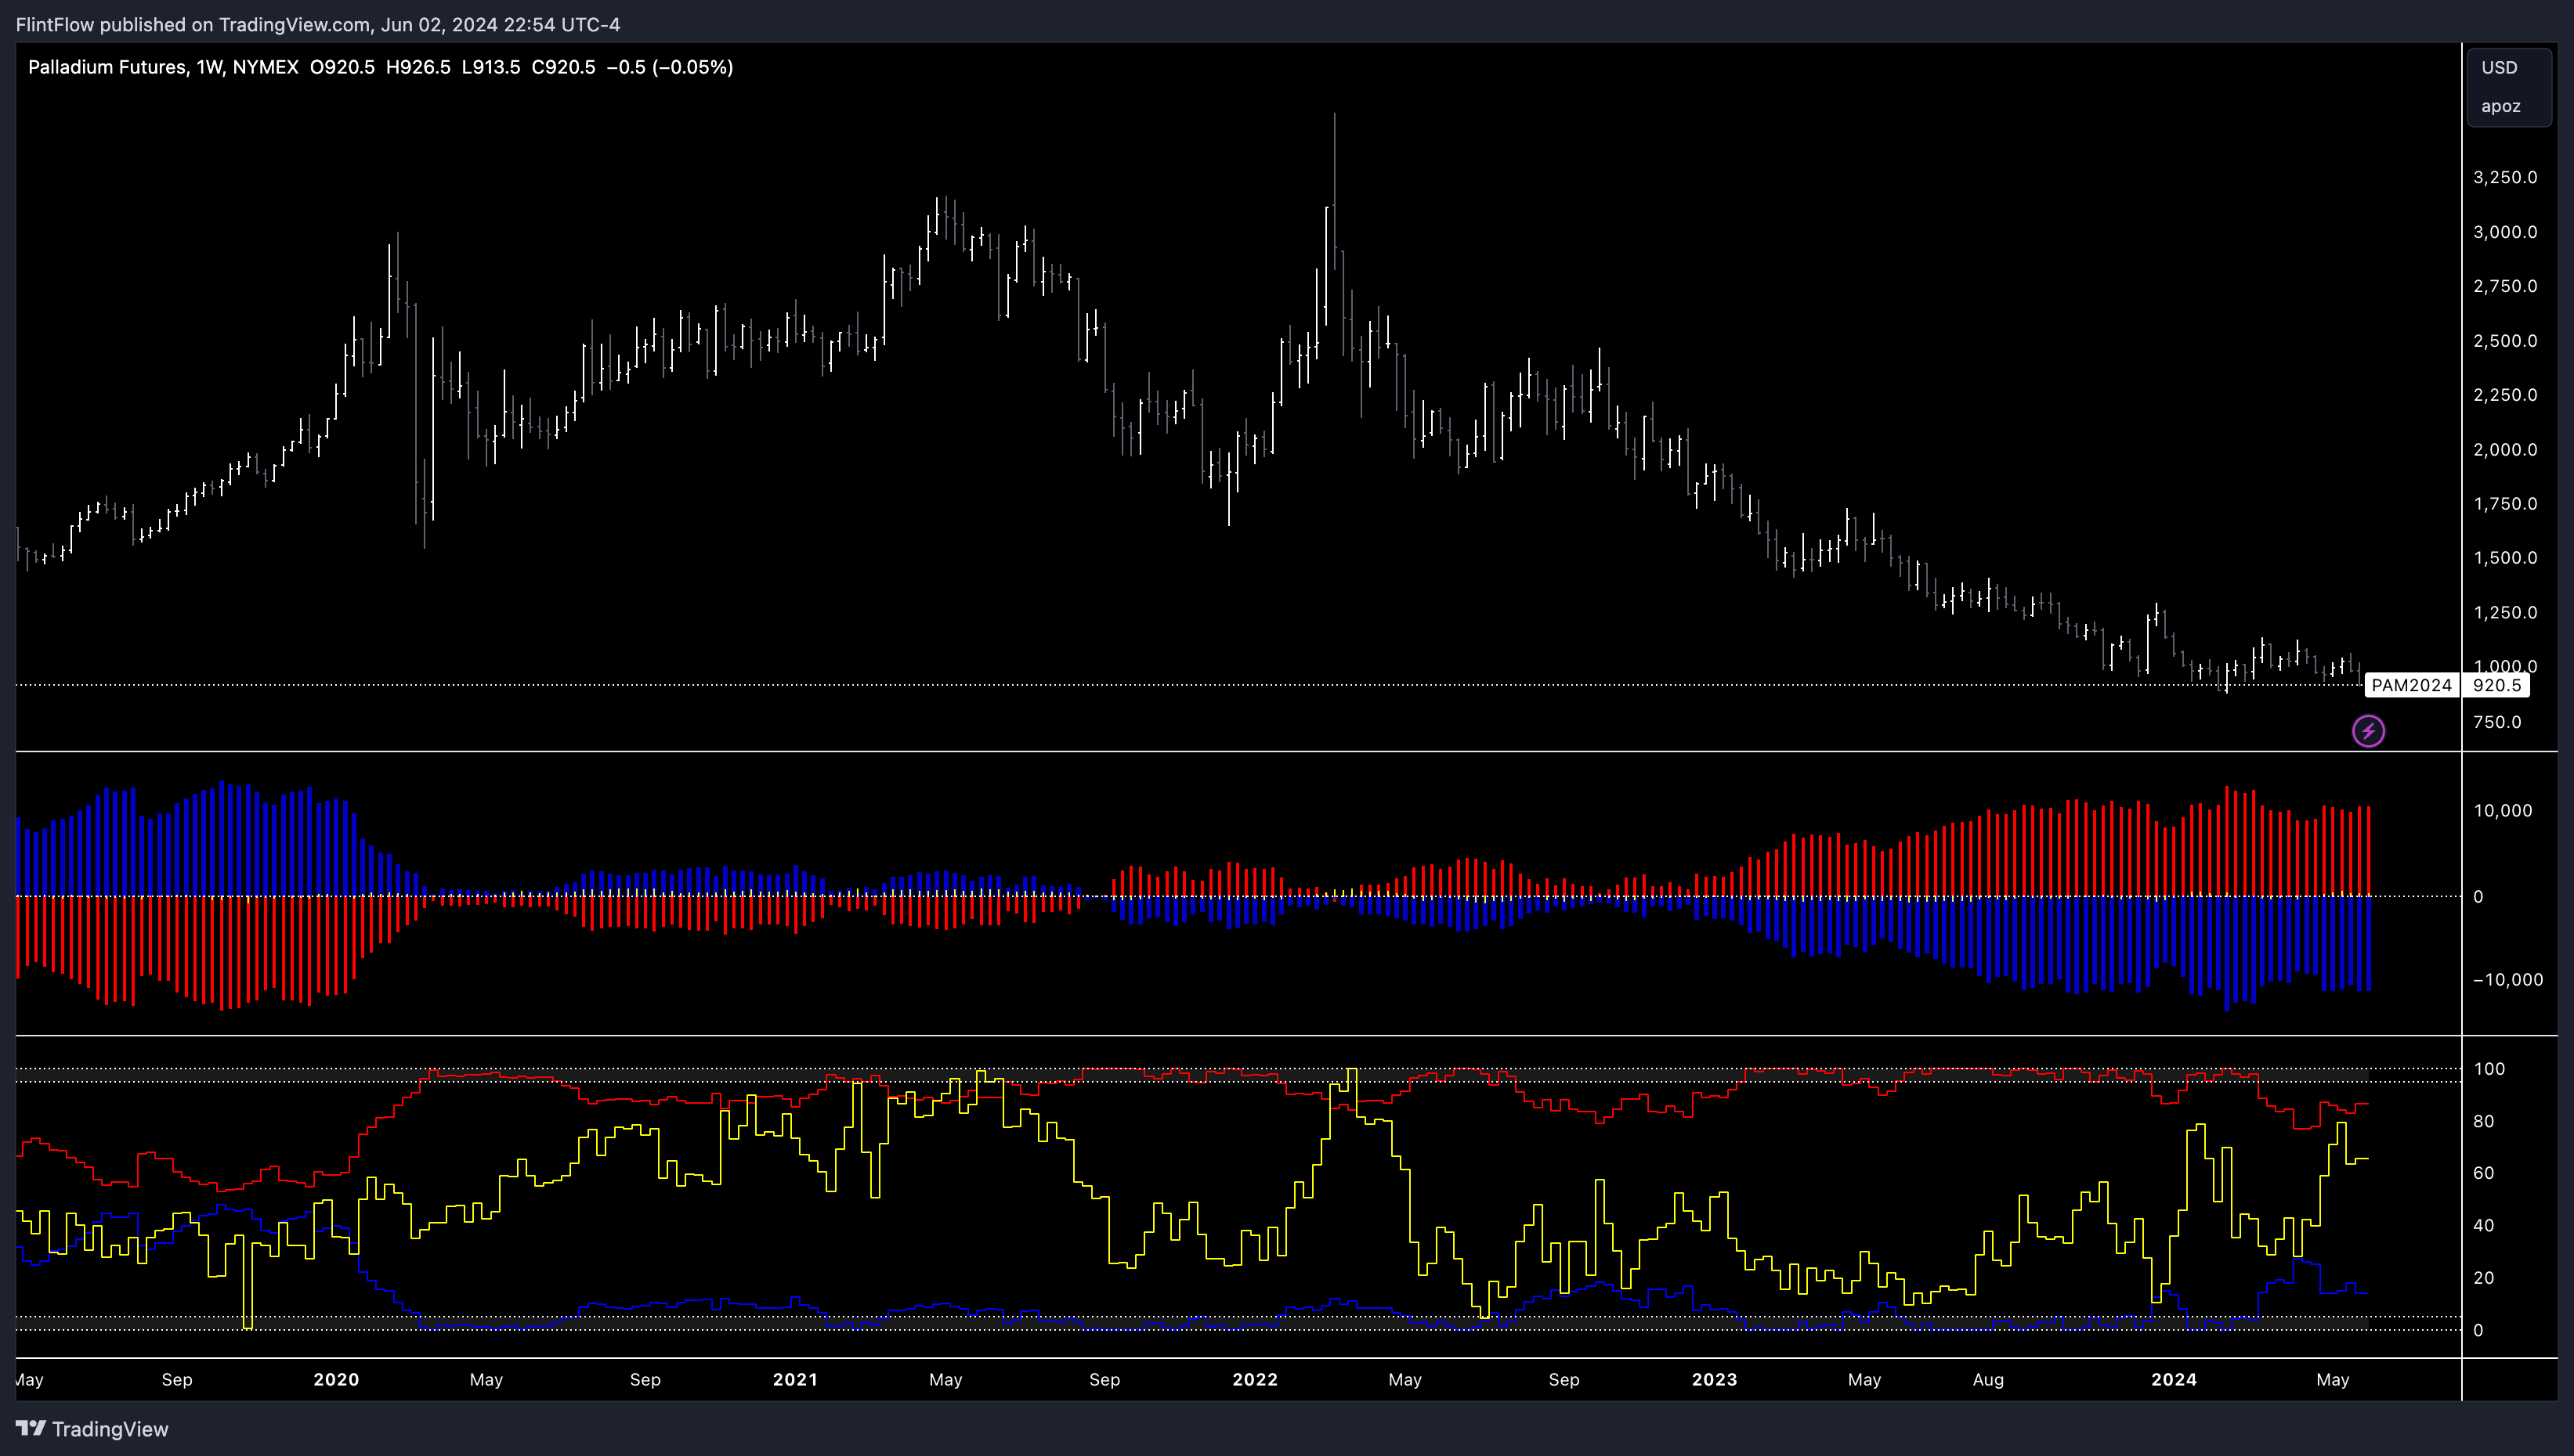Click the TradingView wordmark at bottom

pos(110,1429)
